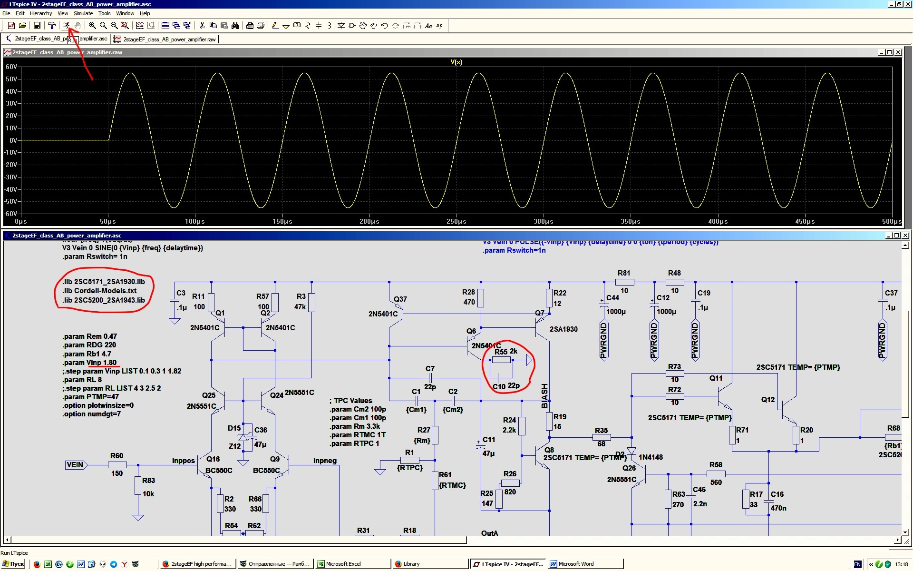Screen dimensions: 913x571
Task: Click the .lib Cordell-Models.txt directive
Action: click(99, 291)
